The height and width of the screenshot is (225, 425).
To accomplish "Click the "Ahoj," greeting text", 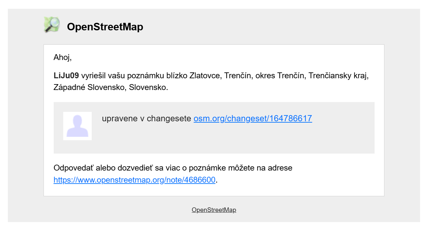I will (63, 58).
